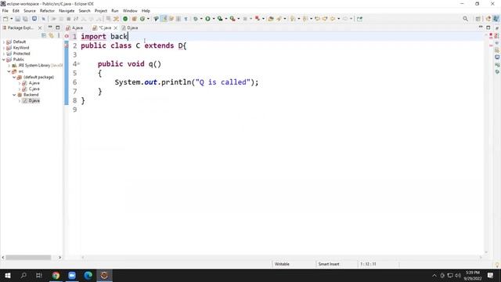This screenshot has width=501, height=282.
Task: Click the Windows Start button
Action: point(8,275)
